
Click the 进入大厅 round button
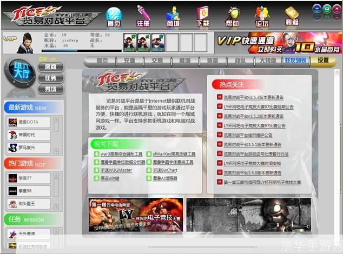21,72
